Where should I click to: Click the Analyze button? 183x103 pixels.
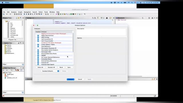[x=71, y=79]
